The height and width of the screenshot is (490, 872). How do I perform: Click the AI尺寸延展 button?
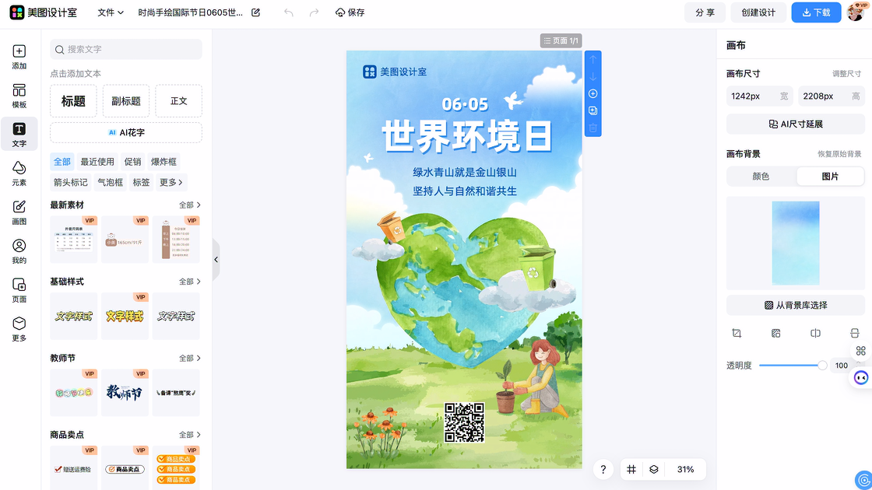795,124
